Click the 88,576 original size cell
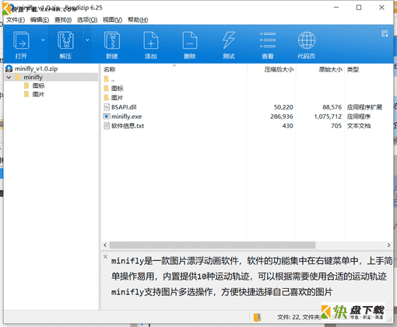The height and width of the screenshot is (327, 397). click(x=332, y=107)
